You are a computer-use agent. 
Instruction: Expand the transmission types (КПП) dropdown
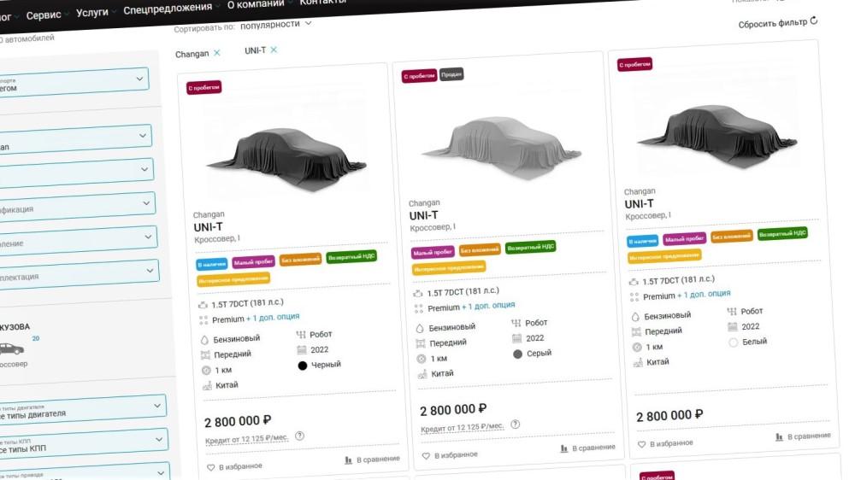(161, 441)
